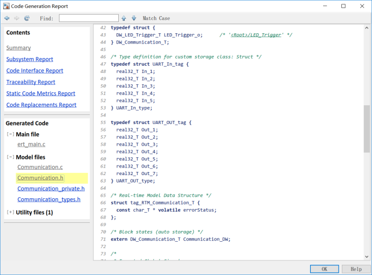The height and width of the screenshot is (275, 372).
Task: Minimize the Code Generation Report window
Action: click(x=325, y=6)
